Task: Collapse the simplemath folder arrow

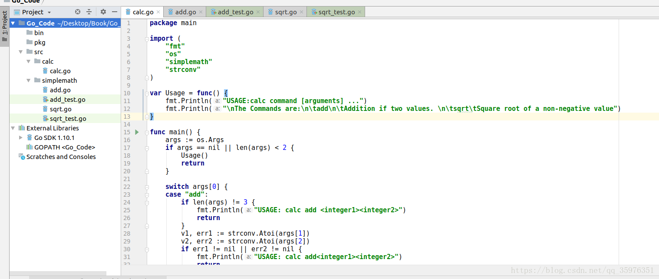Action: [29, 81]
